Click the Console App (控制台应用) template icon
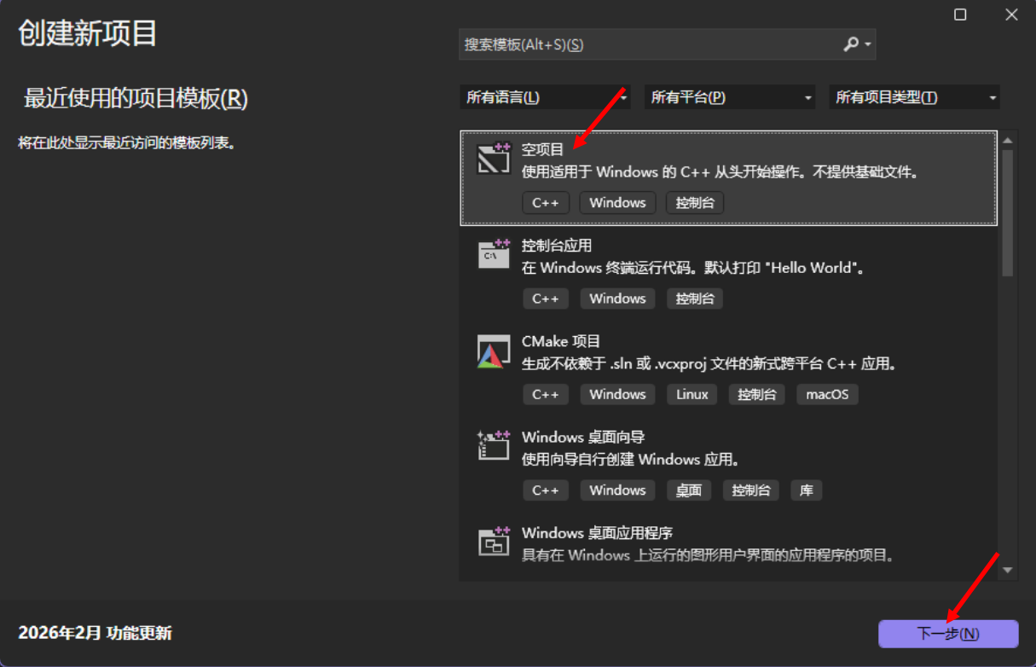 tap(494, 254)
